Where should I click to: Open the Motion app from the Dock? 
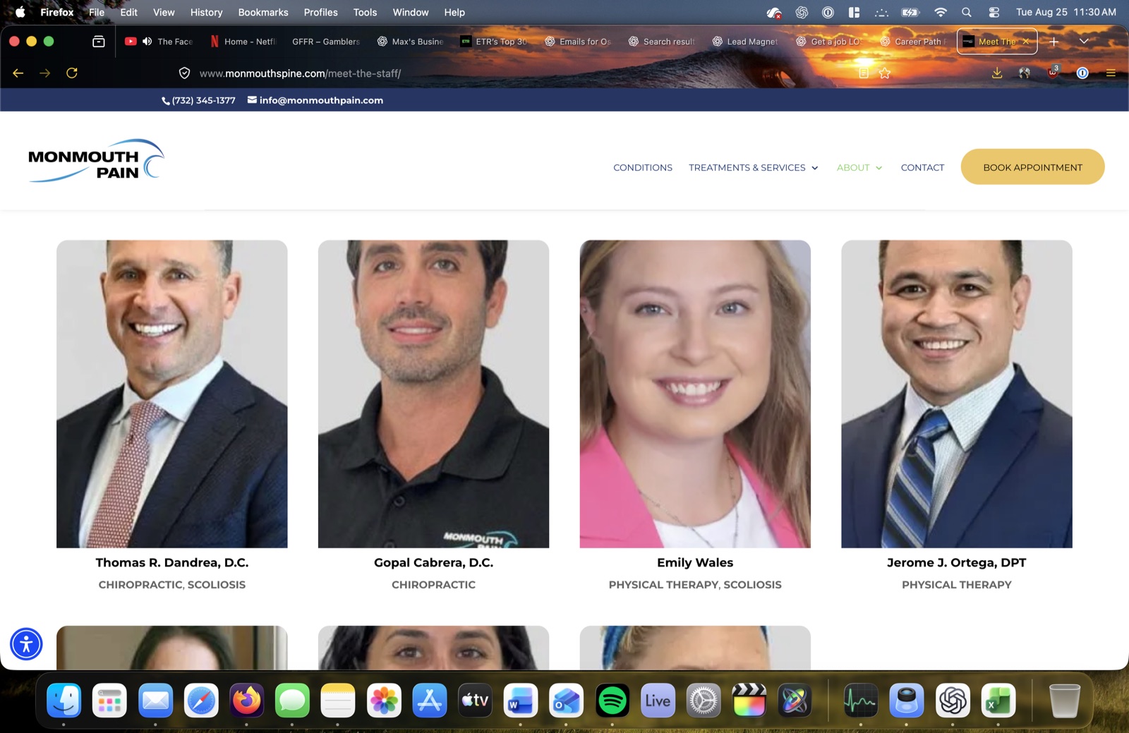pos(795,701)
